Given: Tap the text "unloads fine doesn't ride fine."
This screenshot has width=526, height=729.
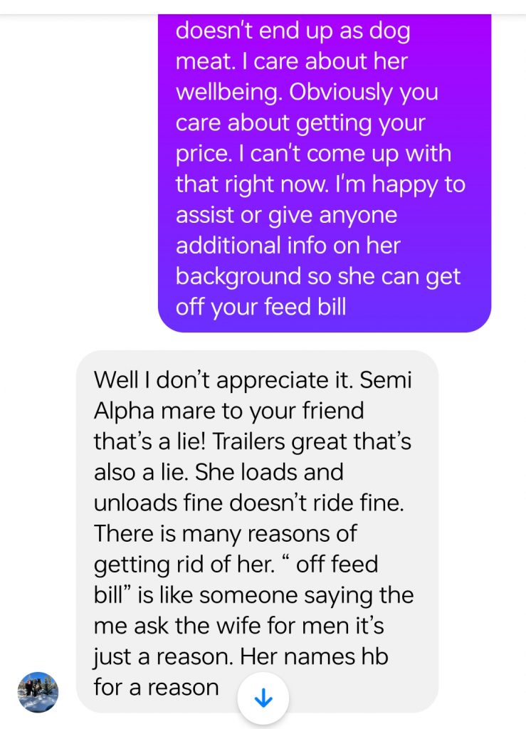Looking at the screenshot, I should point(248,503).
